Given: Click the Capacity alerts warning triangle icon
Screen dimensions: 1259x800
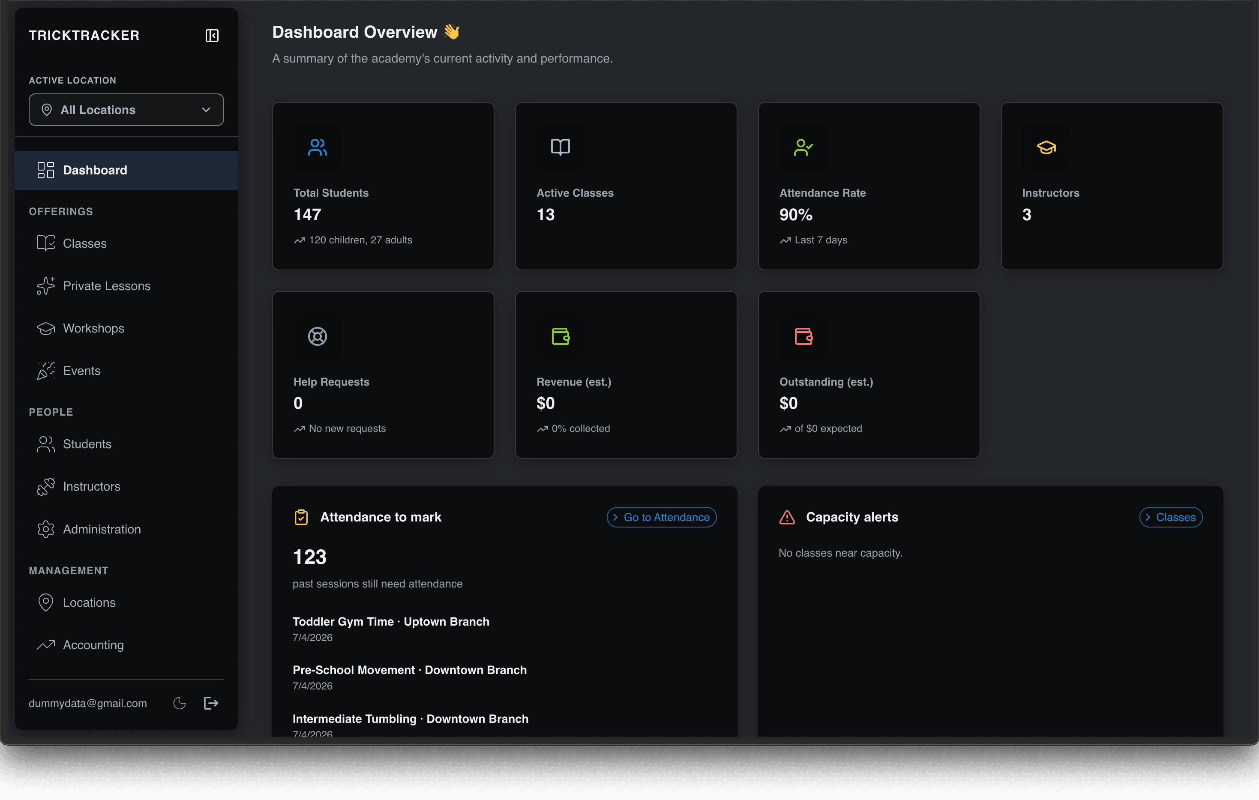Looking at the screenshot, I should (787, 517).
